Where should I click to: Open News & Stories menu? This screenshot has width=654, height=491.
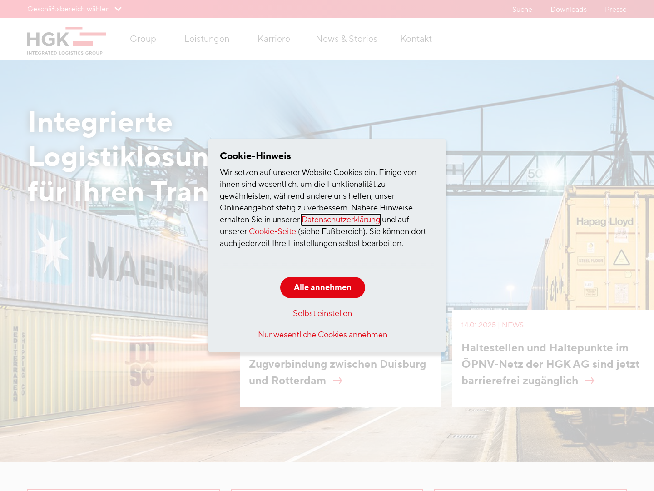(347, 39)
